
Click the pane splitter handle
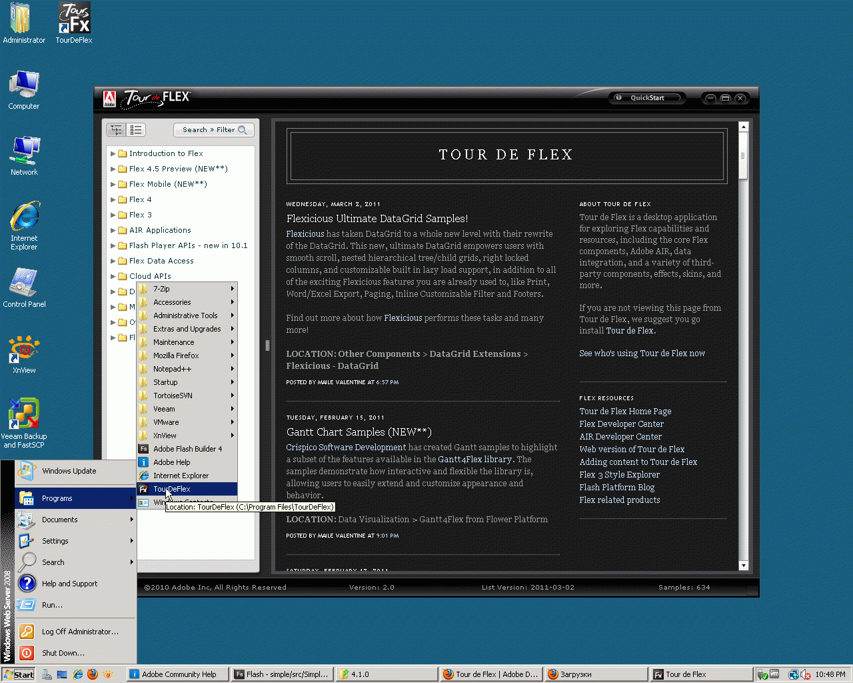267,345
